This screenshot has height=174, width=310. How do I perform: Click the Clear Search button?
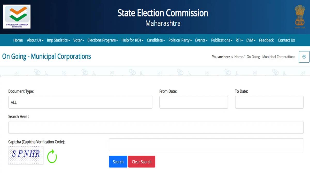pyautogui.click(x=142, y=162)
